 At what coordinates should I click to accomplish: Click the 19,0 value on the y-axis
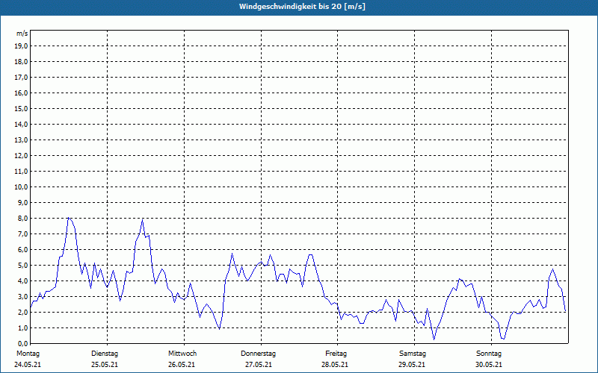(x=22, y=46)
